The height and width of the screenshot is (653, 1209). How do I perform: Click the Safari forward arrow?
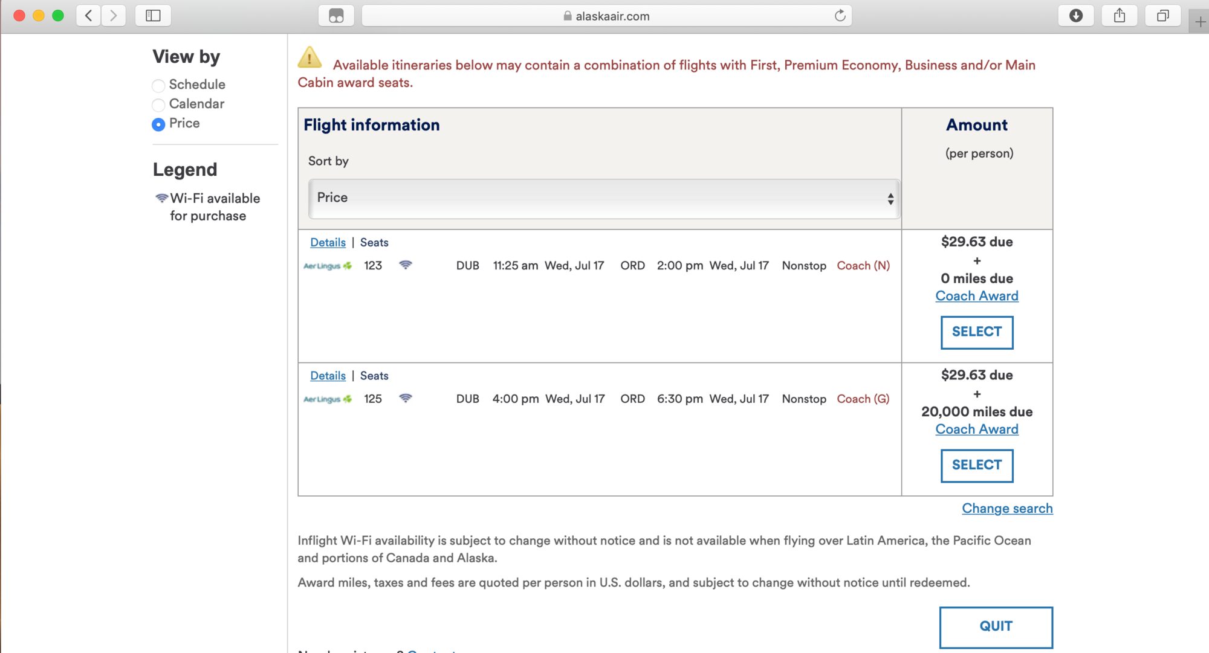tap(113, 16)
